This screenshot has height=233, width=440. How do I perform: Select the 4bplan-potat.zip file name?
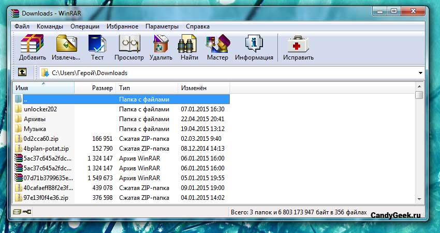(x=46, y=149)
